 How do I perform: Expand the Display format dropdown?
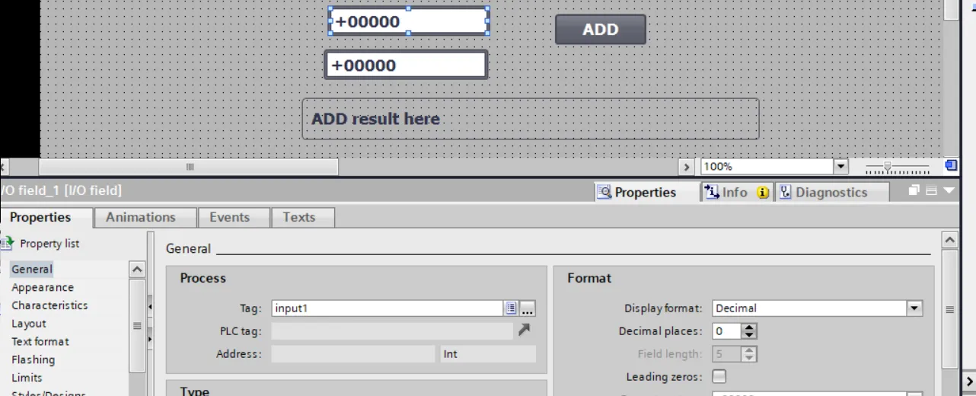[x=914, y=308]
